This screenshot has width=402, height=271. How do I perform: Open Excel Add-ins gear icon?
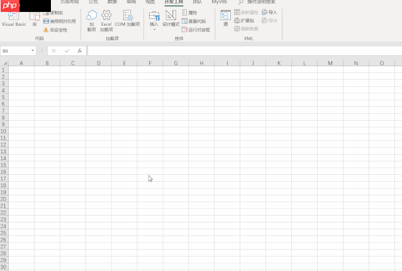point(106,21)
